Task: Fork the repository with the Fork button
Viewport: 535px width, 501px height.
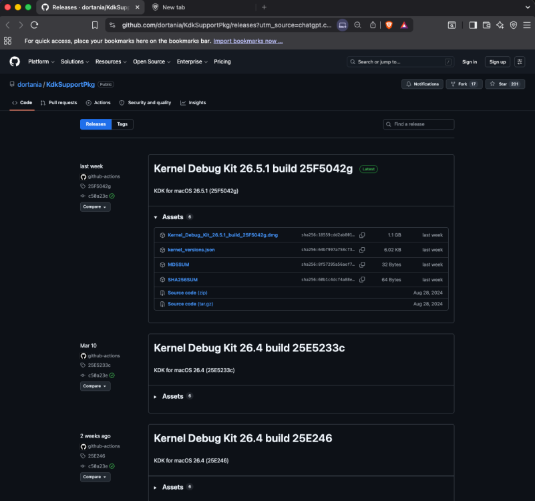Action: tap(464, 84)
